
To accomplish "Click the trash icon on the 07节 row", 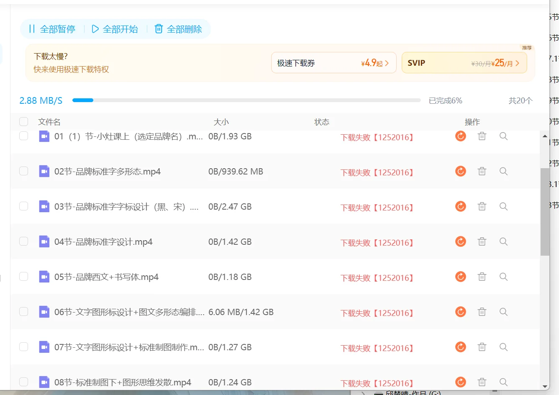I will pyautogui.click(x=482, y=347).
